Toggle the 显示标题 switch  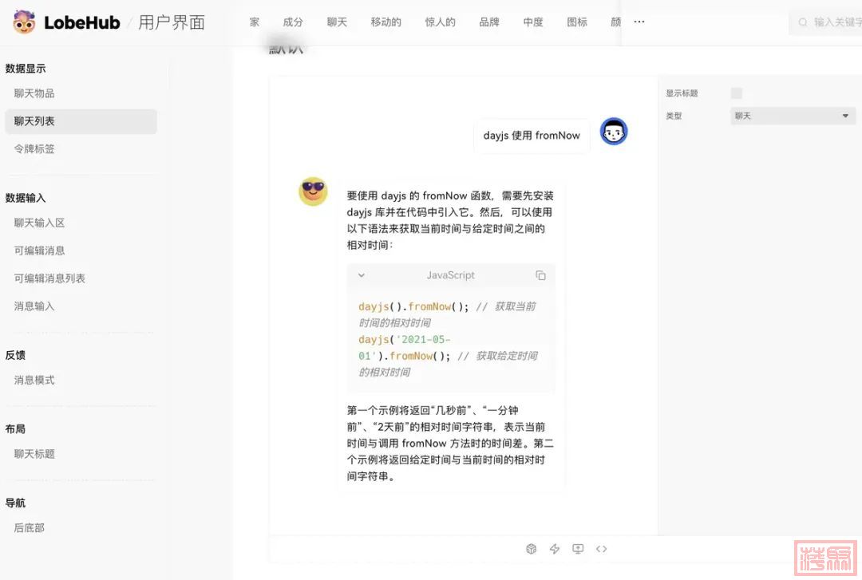(x=737, y=93)
